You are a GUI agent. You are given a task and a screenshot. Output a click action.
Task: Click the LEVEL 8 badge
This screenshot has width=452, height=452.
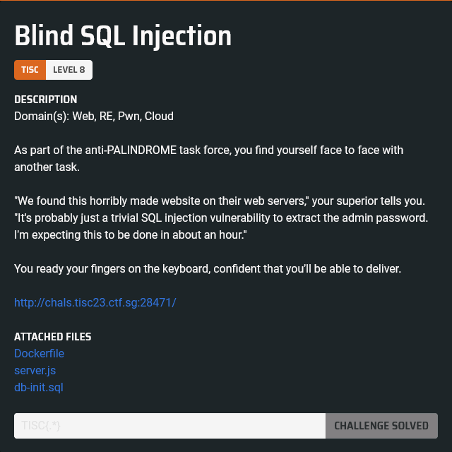(69, 70)
